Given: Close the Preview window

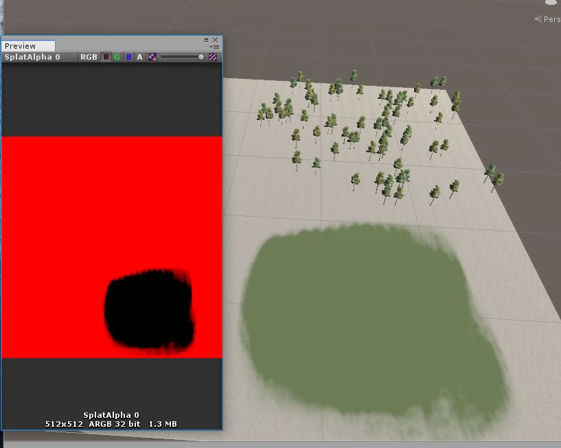Looking at the screenshot, I should tap(215, 40).
